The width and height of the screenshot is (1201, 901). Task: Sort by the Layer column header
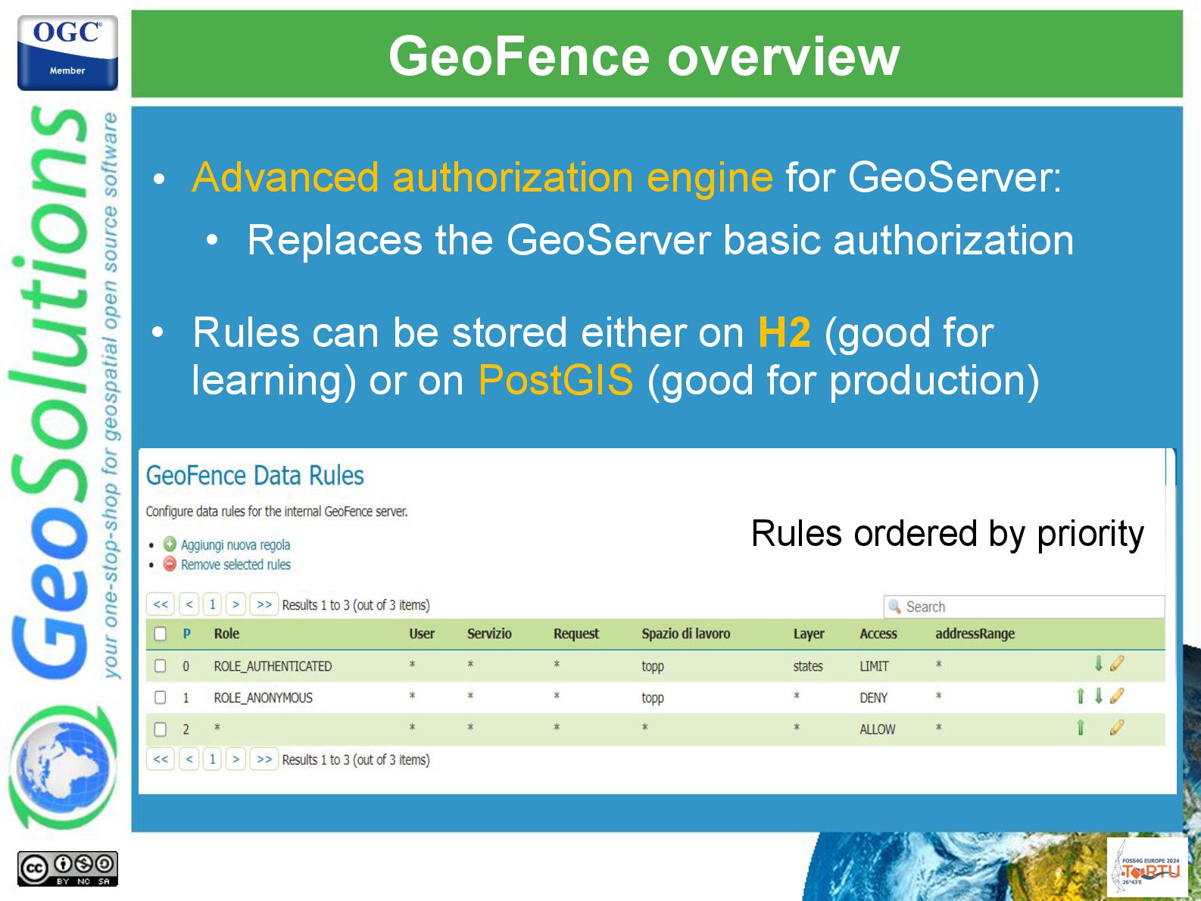coord(809,634)
